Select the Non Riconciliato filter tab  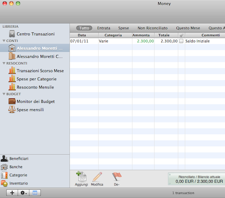coord(153,28)
